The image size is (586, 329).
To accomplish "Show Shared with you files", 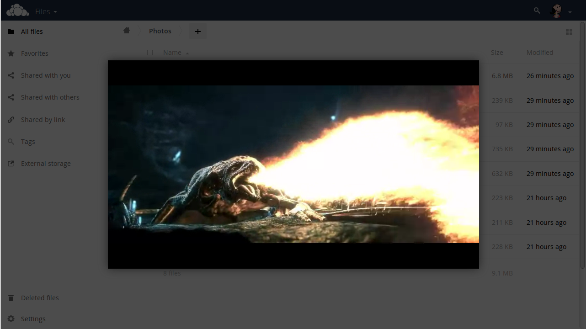I will coord(46,75).
